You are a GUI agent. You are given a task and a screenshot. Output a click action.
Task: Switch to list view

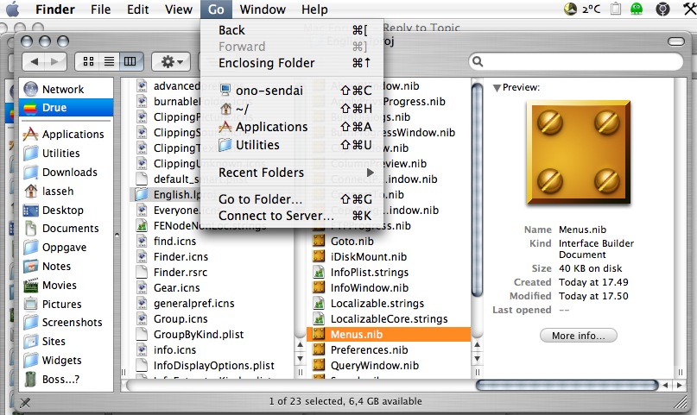(x=109, y=61)
